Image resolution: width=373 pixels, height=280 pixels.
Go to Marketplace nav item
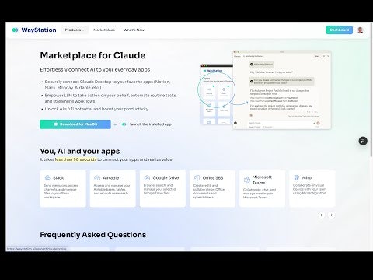[x=104, y=30]
